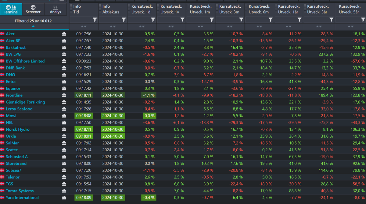This screenshot has height=204, width=366.
Task: Open the filter on the Utveck. 1v column
Action: [x=182, y=19]
